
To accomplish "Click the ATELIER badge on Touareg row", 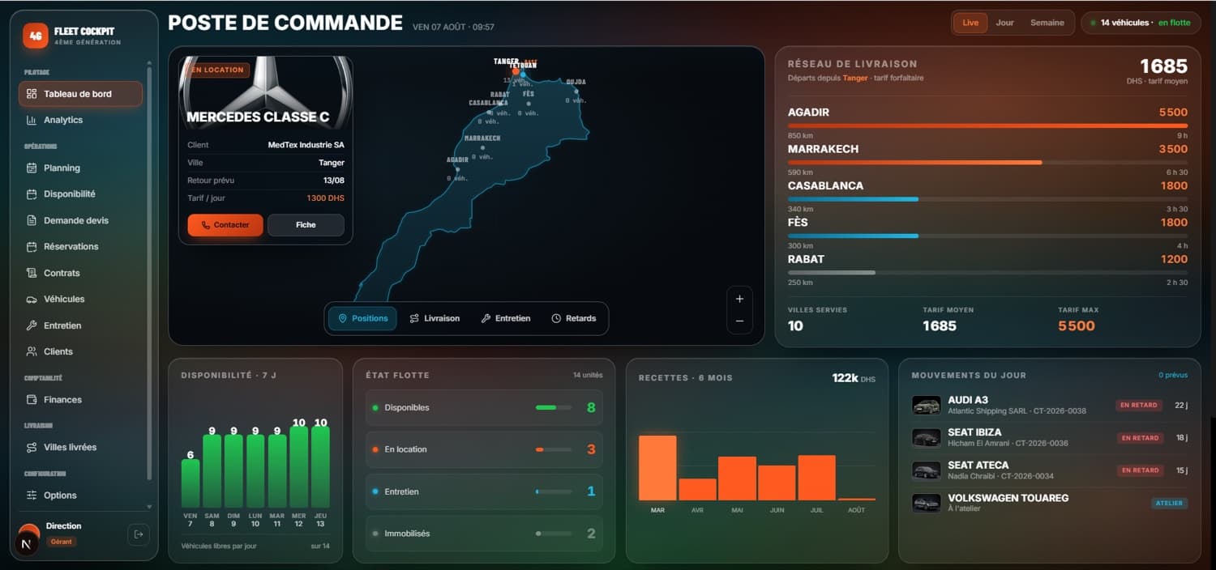I will coord(1170,503).
